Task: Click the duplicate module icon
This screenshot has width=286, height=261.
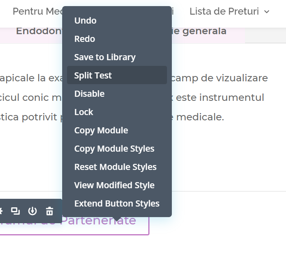Action: (x=15, y=211)
